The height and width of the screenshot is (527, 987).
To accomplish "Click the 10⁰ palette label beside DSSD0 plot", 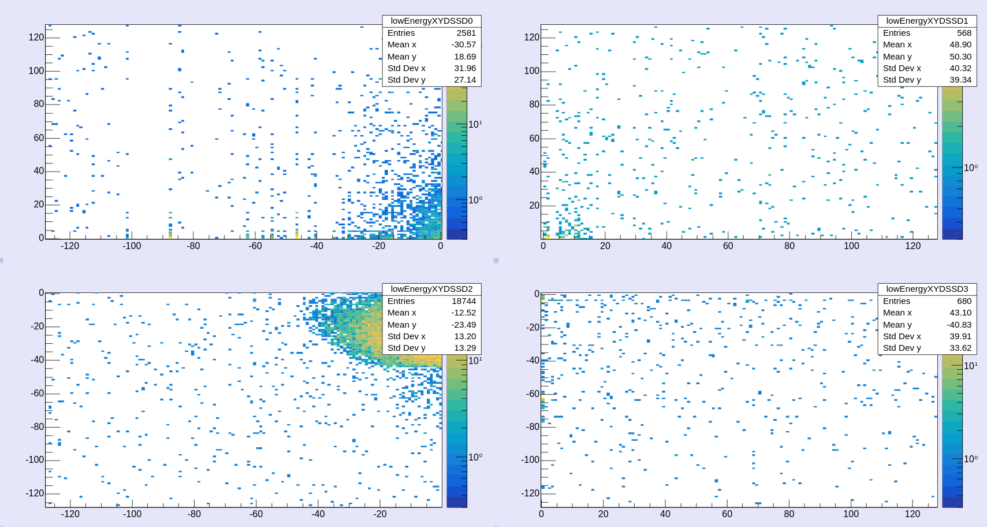I will point(475,200).
